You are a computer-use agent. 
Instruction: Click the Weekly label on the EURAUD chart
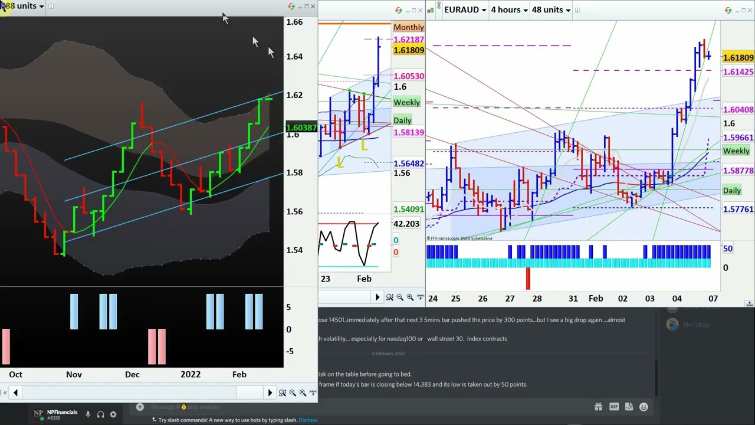point(736,151)
